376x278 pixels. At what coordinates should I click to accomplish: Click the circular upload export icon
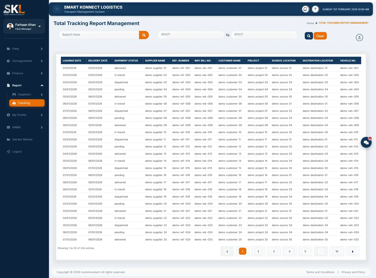click(x=360, y=38)
